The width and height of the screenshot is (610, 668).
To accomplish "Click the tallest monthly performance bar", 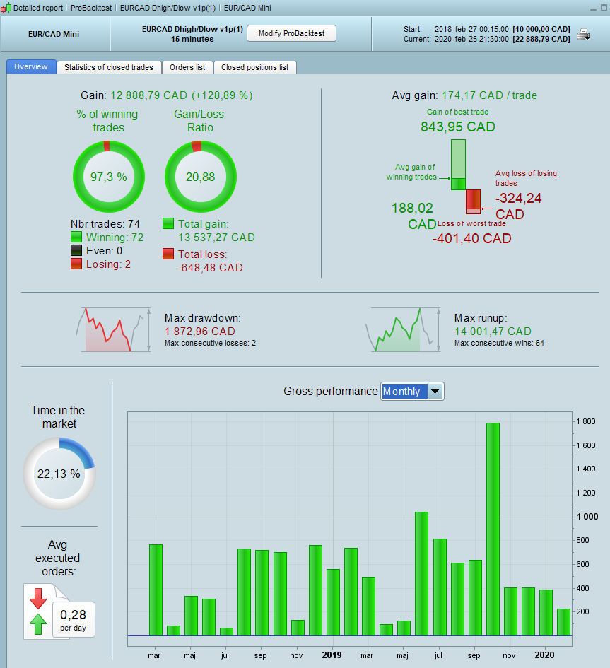I will tap(493, 529).
